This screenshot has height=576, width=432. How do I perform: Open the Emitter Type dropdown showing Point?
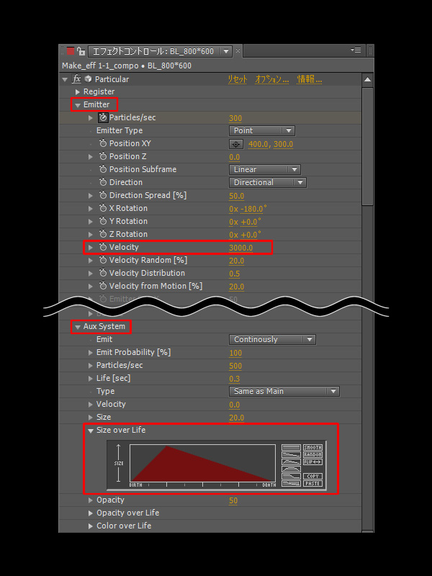(262, 130)
